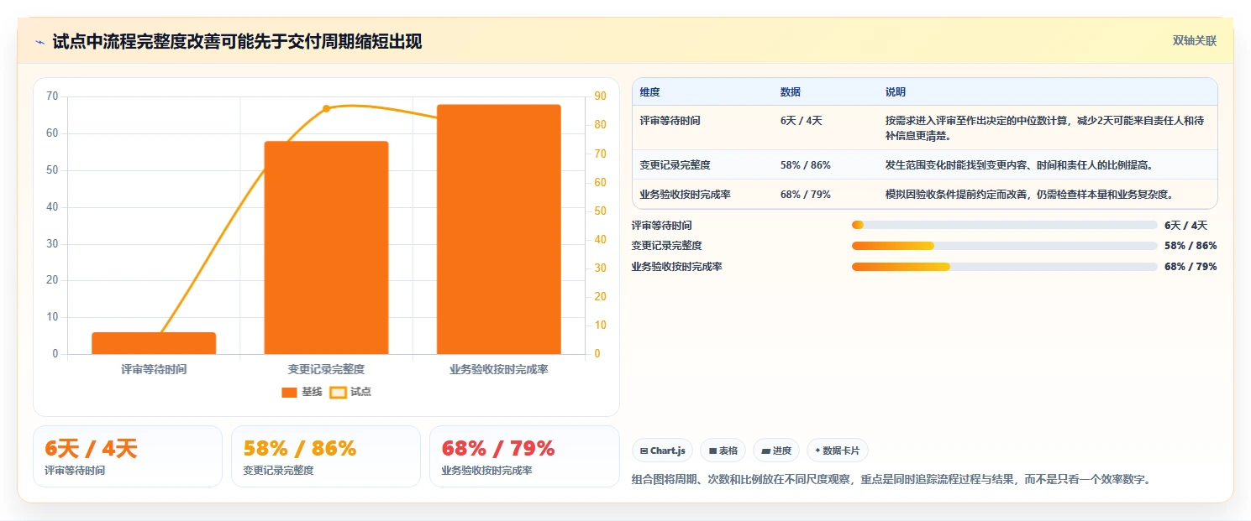Click the 58% / 86% table cell
This screenshot has height=521, width=1251.
pyautogui.click(x=805, y=165)
